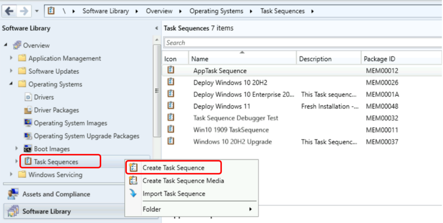Click the back navigation arrow button

[9, 11]
